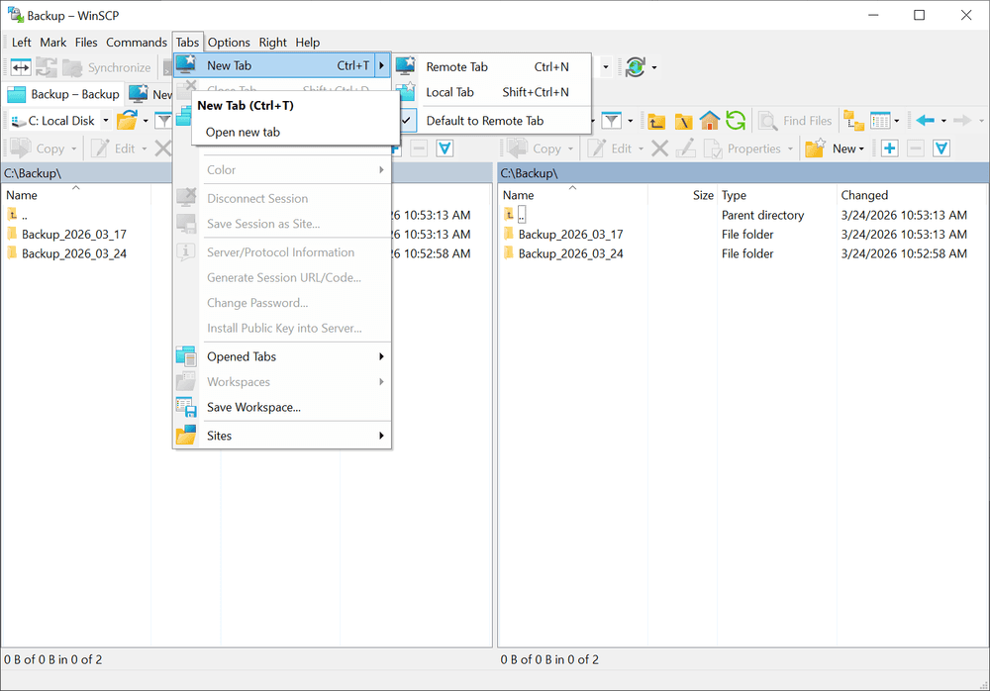Select Backup_2026_03_17 in left panel
This screenshot has width=990, height=691.
coord(74,235)
